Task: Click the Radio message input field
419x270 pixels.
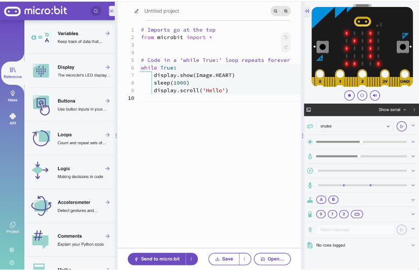Action: pos(355,229)
